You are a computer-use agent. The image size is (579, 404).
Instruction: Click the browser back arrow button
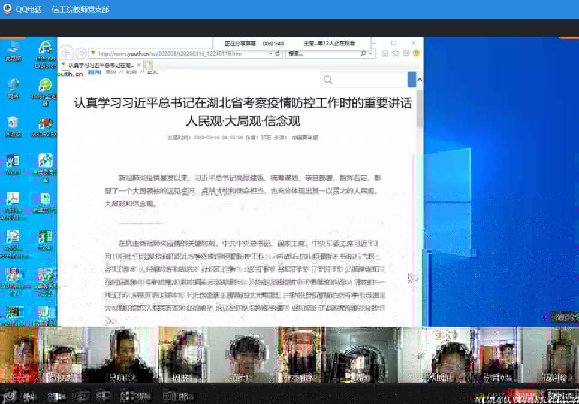click(x=66, y=53)
